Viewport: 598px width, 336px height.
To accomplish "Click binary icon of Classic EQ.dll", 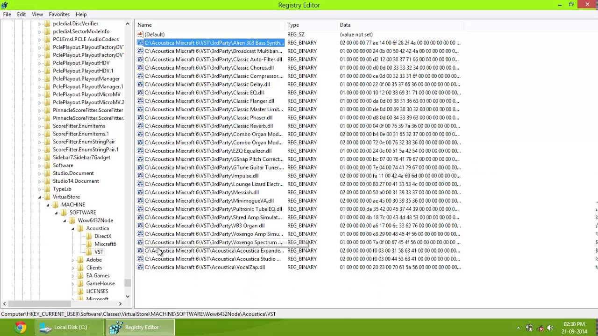I will (x=140, y=92).
